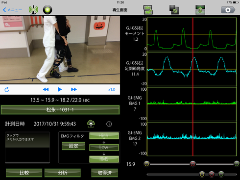The image size is (240, 180).
Task: Tap the battery 47% indicator
Action: [233, 2]
